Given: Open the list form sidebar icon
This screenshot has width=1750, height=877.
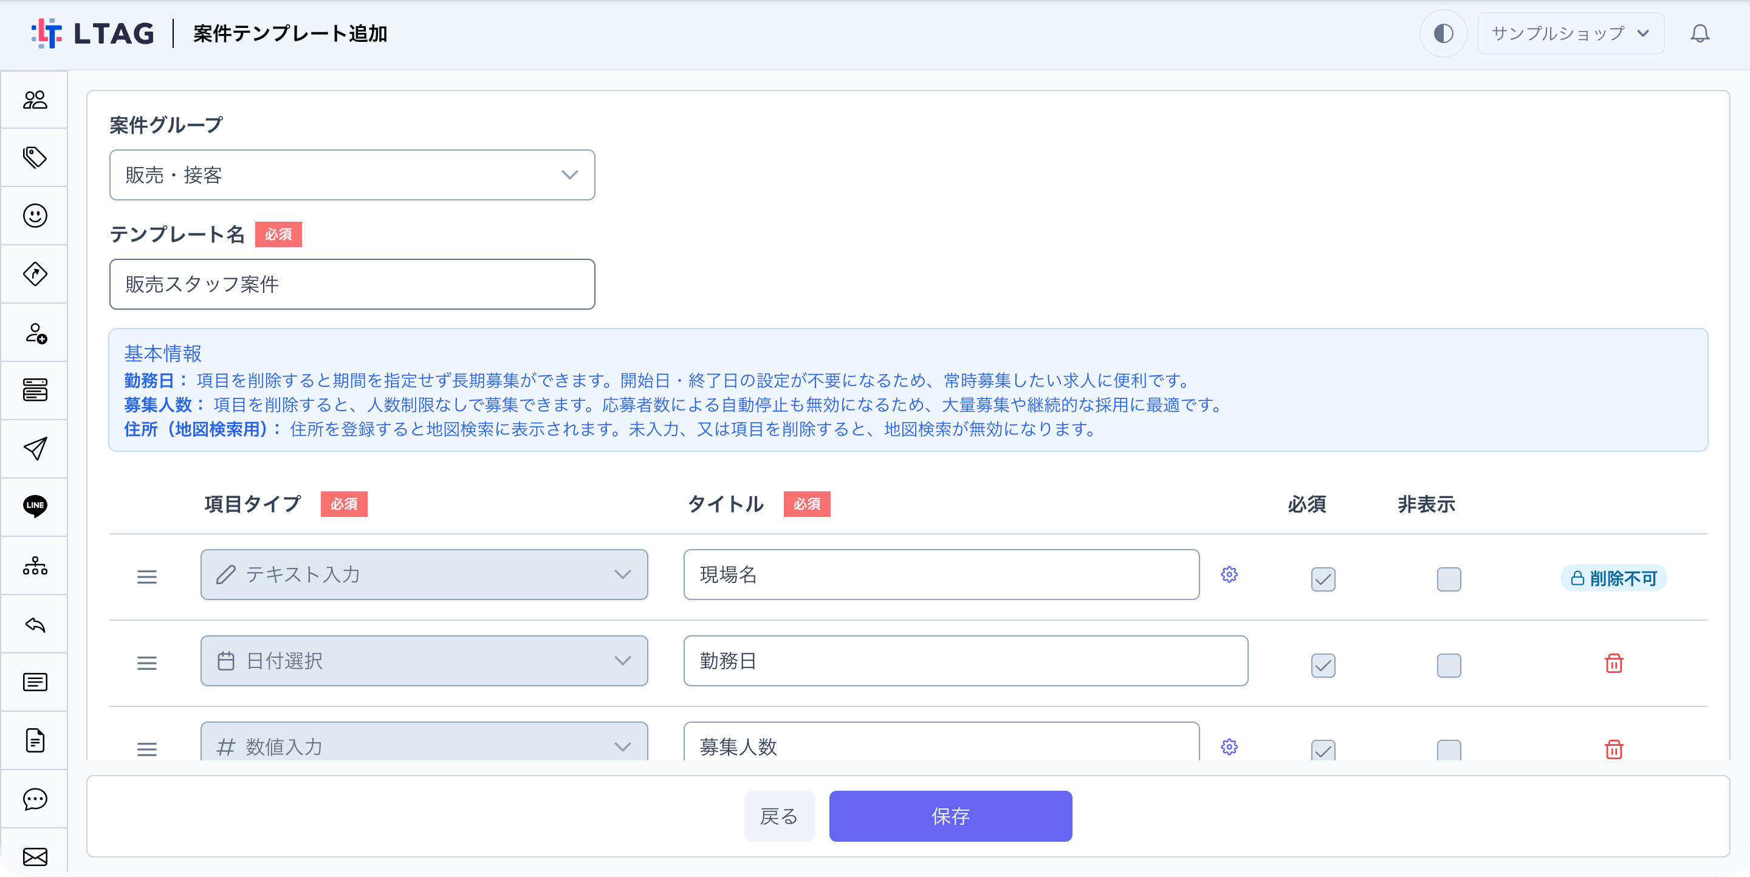Looking at the screenshot, I should (x=35, y=681).
